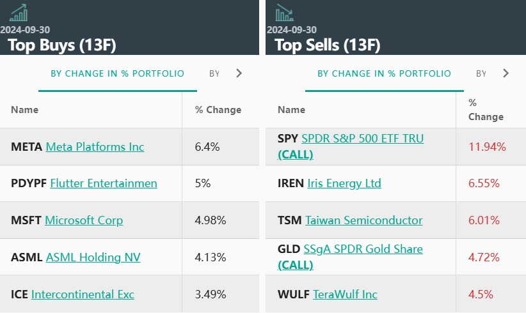
Task: Open the Taiwan Semiconductor link
Action: 363,220
